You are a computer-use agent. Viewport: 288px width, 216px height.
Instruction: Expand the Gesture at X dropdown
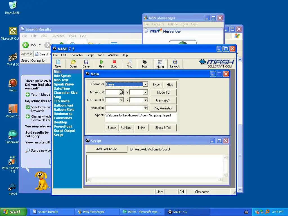click(x=121, y=100)
